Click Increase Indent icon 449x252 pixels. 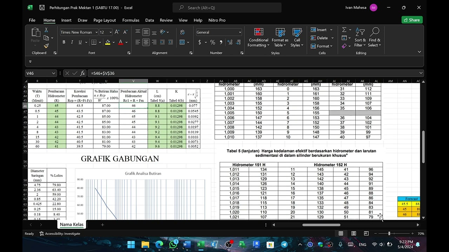click(170, 42)
